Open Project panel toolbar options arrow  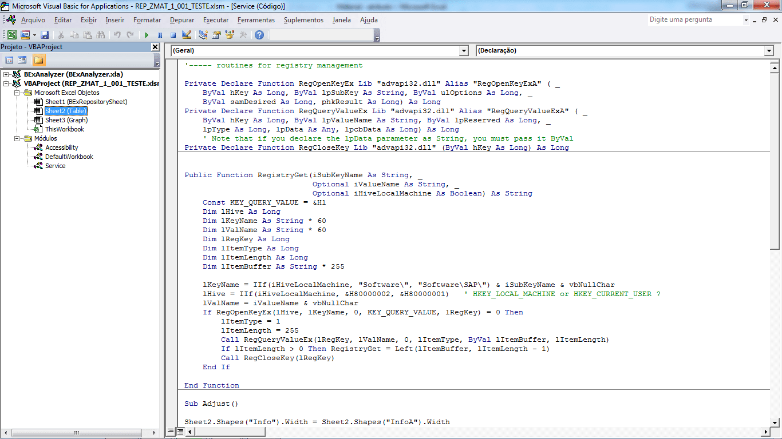point(157,61)
